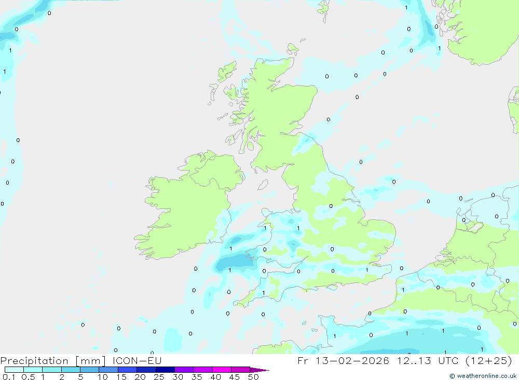Click the legend label "25"

pos(159,377)
